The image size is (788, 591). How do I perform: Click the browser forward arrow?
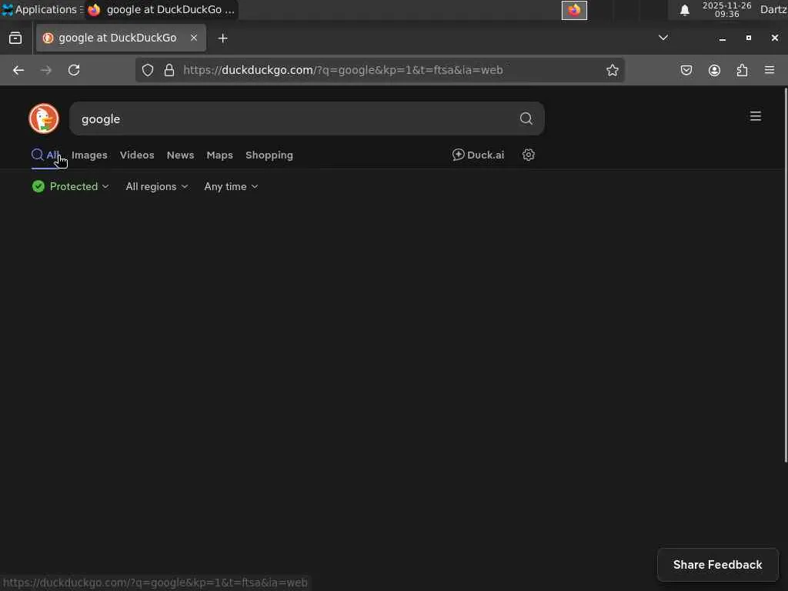tap(46, 70)
